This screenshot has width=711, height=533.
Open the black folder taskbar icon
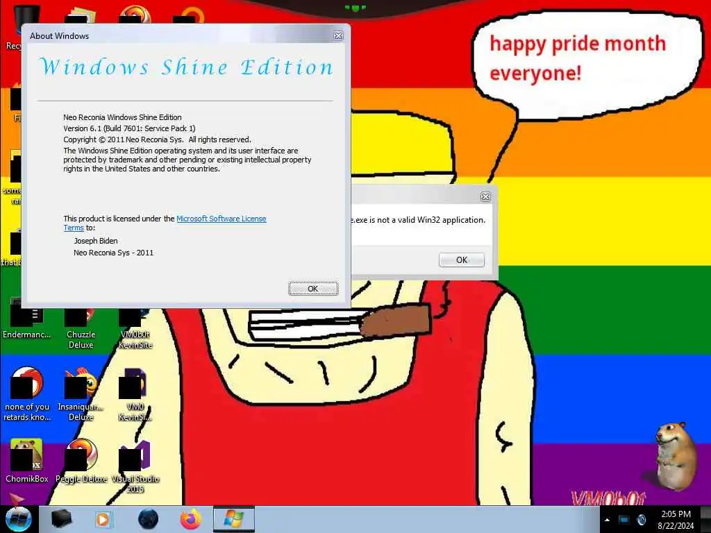point(61,519)
